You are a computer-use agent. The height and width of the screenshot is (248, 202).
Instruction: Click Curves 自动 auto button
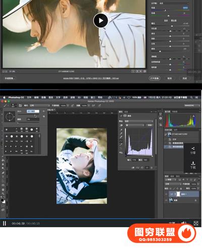point(149,125)
